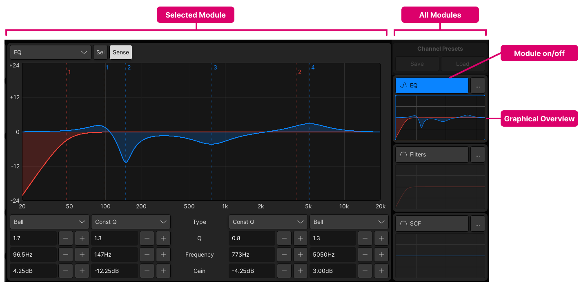The width and height of the screenshot is (588, 286).
Task: Increase Q of the 96.5Hz Bell band
Action: point(82,238)
